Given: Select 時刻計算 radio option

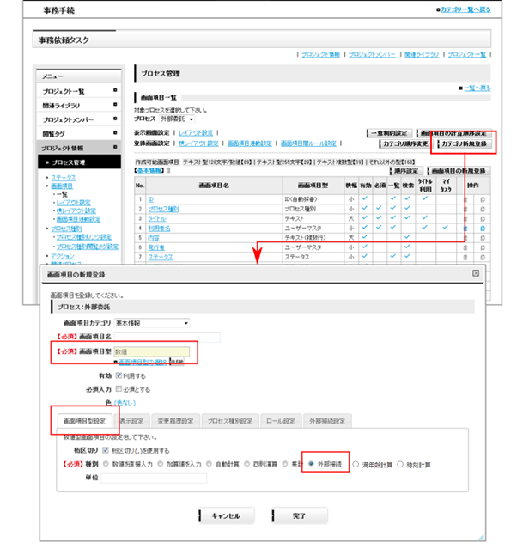Looking at the screenshot, I should coord(400,464).
